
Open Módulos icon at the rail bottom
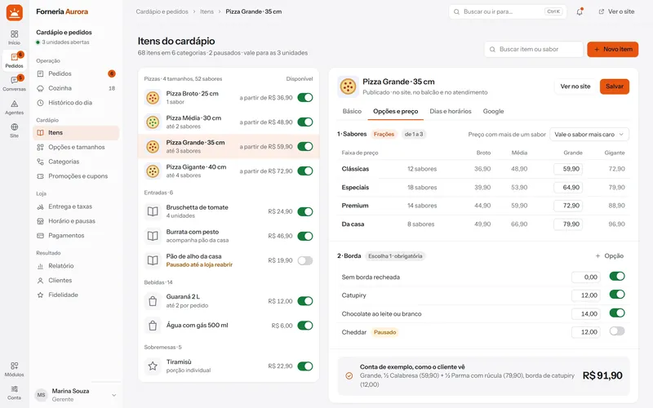(x=14, y=369)
